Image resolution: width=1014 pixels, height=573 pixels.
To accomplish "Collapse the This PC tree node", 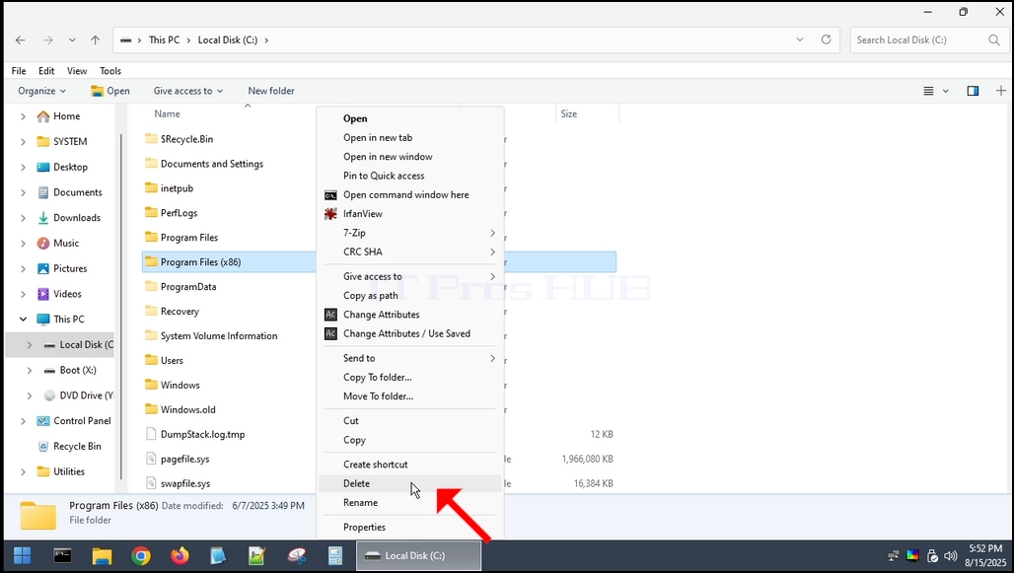I will point(24,319).
